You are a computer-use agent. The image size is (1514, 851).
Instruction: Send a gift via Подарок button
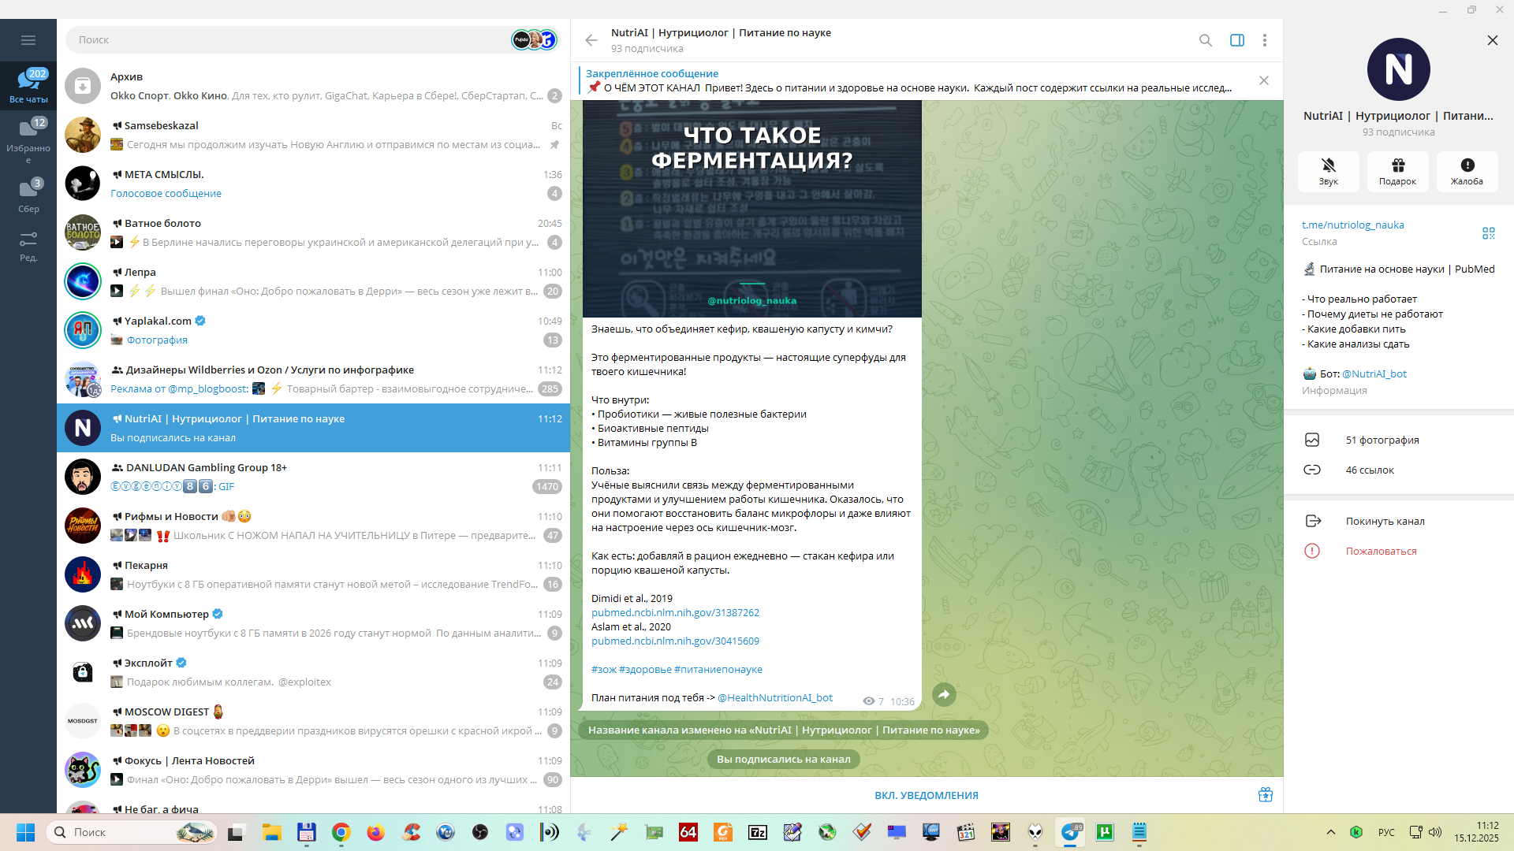[1397, 171]
